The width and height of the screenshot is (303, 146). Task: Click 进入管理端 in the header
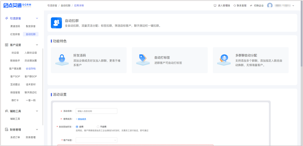(224, 6)
